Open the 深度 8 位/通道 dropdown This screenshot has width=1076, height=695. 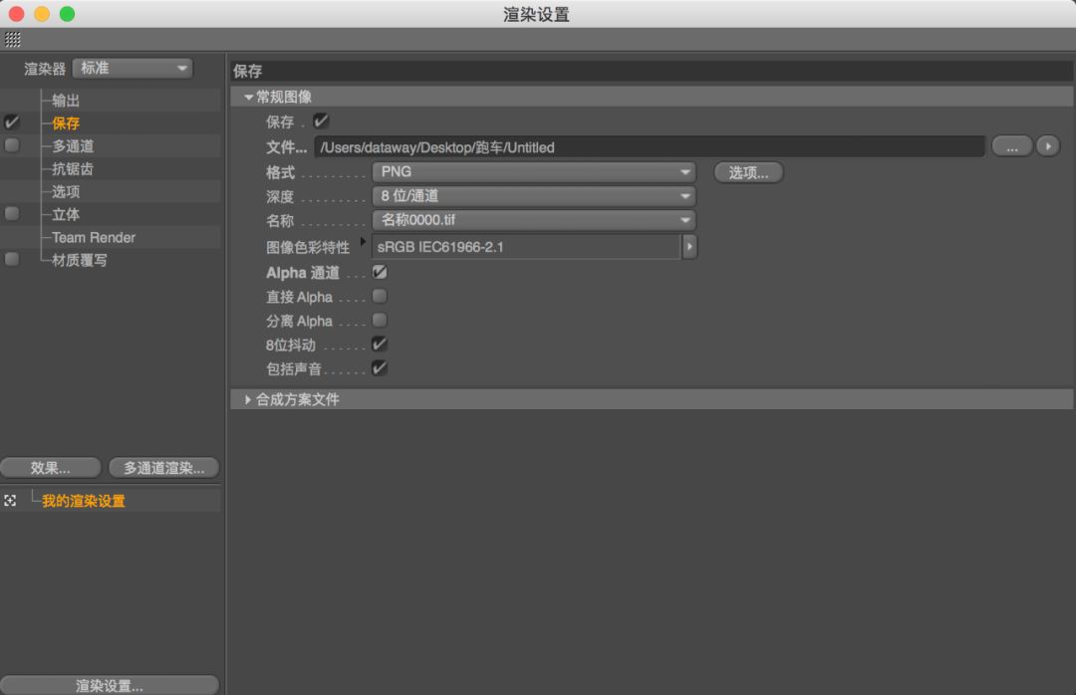(x=534, y=196)
